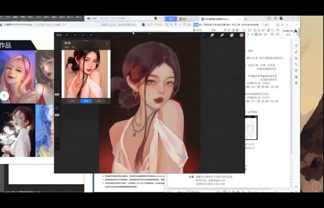Open the 开始 ribbon tab in WPS

tap(196, 25)
